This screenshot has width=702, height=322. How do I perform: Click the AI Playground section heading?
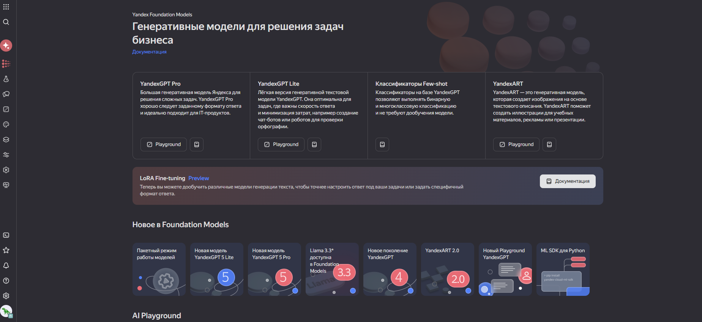click(157, 316)
